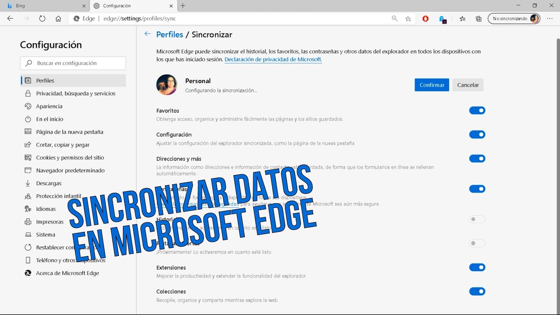
Task: Close the Configuración tab
Action: pos(171,6)
